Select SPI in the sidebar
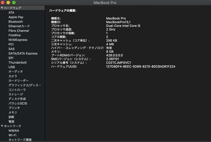The width and height of the screenshot is (211, 142). tap(11, 58)
